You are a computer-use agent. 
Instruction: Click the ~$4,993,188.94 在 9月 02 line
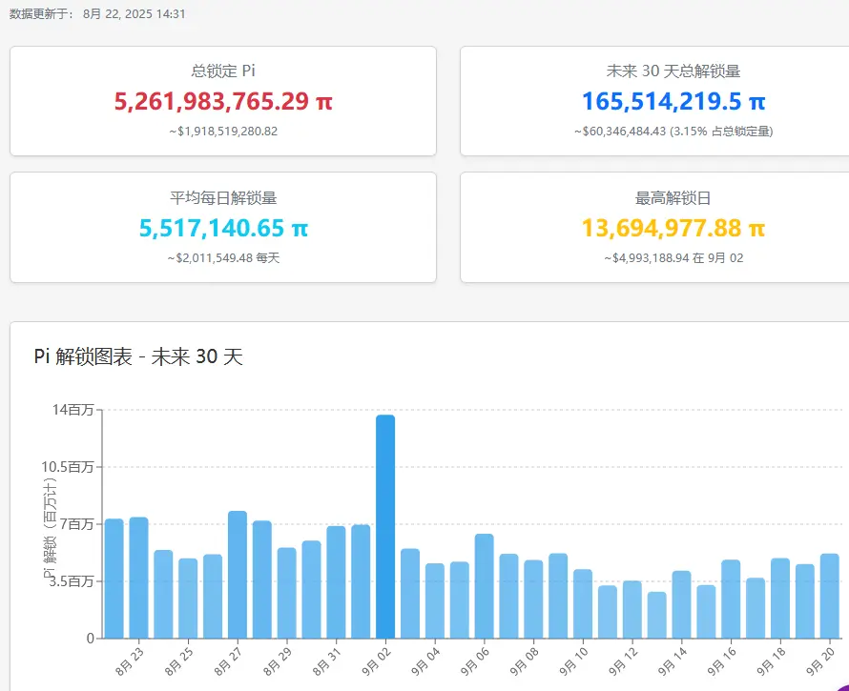(673, 258)
